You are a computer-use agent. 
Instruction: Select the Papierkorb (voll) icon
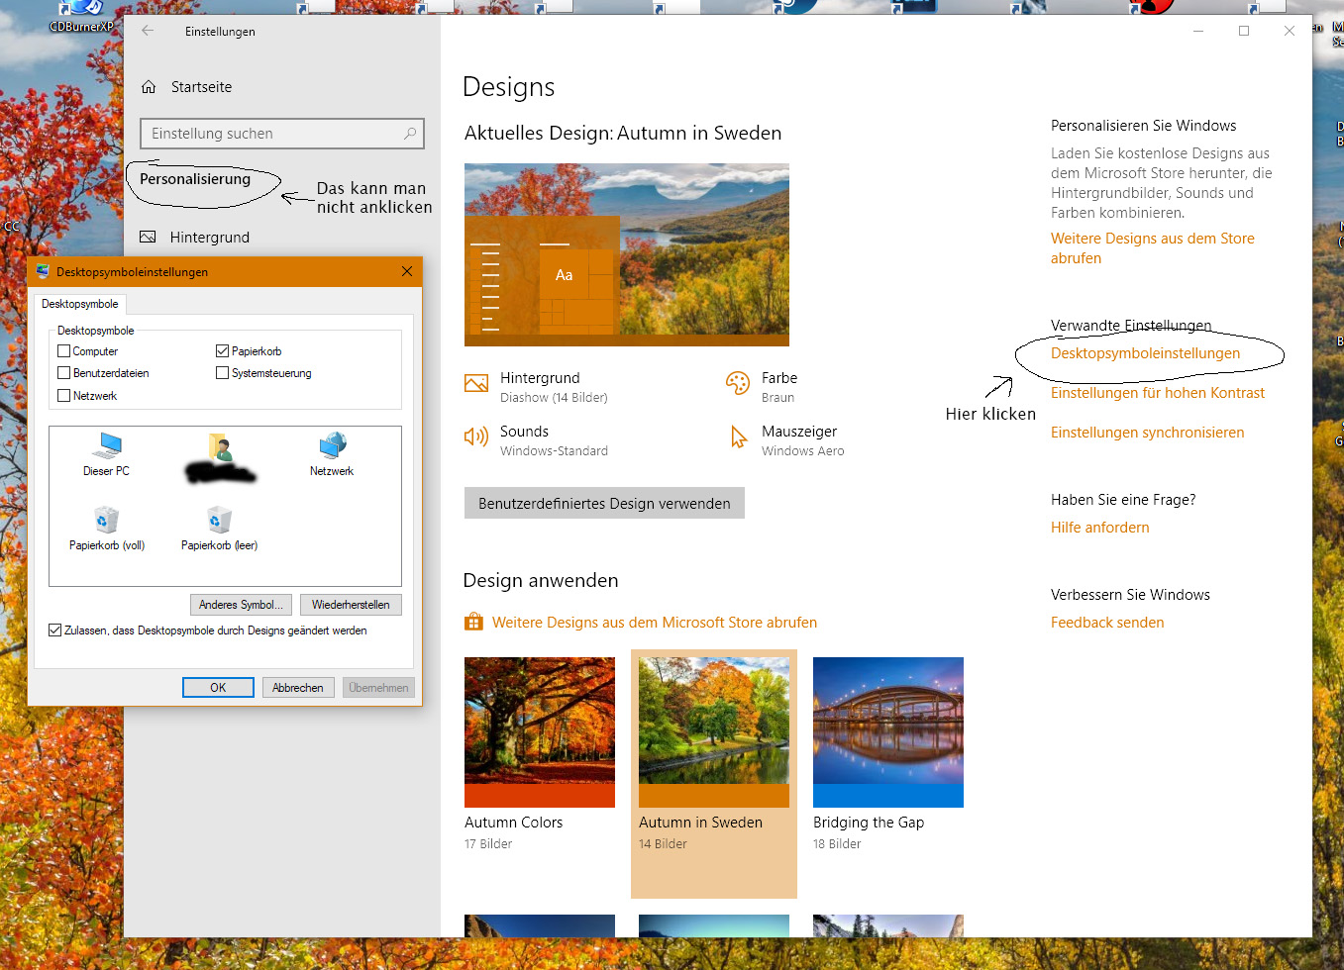pyautogui.click(x=107, y=520)
